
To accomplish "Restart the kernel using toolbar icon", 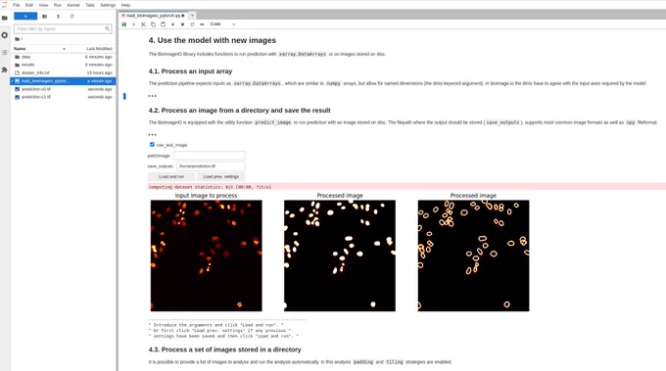I will pyautogui.click(x=192, y=24).
